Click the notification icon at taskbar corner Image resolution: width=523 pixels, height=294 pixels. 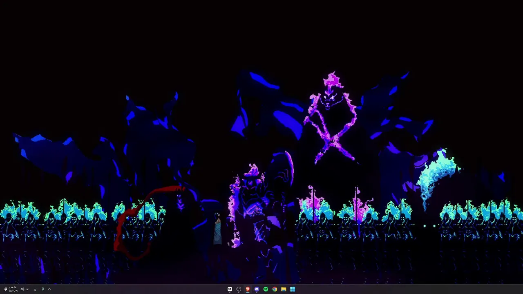[x=6, y=289]
